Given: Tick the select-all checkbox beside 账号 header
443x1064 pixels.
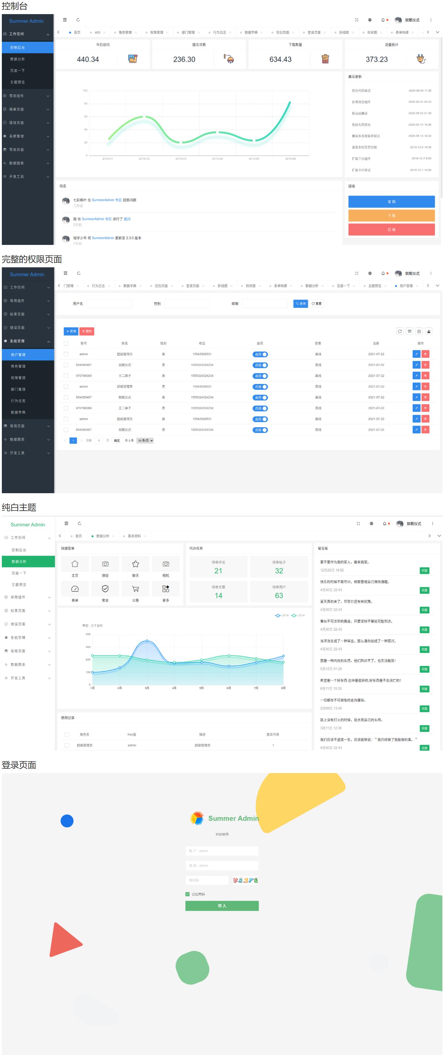Looking at the screenshot, I should pyautogui.click(x=66, y=343).
